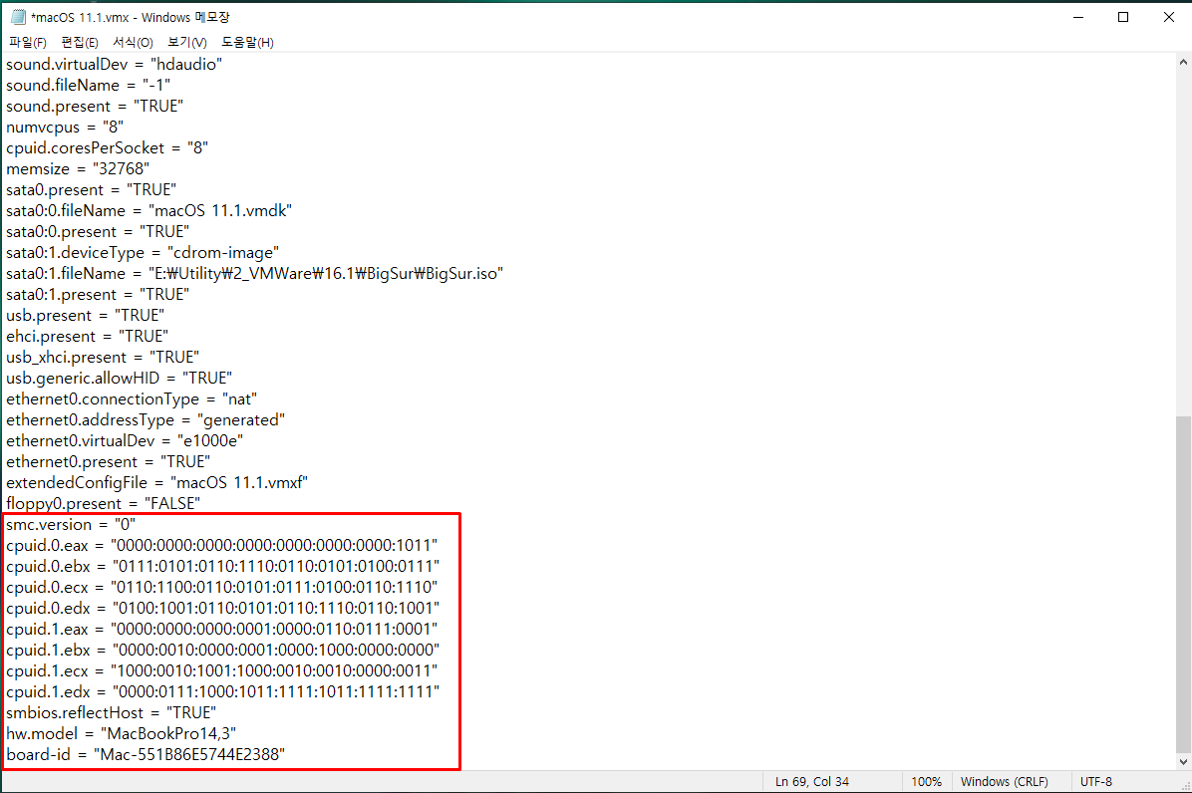Click the memsize = "32768" line
The width and height of the screenshot is (1192, 793).
tap(78, 168)
